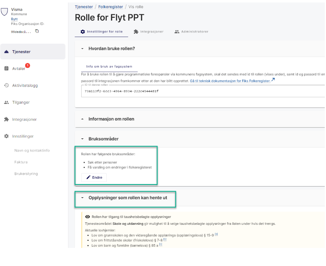The image size is (326, 266).
Task: Copy the Fiks Organisasjon ID
Action: pyautogui.click(x=37, y=31)
